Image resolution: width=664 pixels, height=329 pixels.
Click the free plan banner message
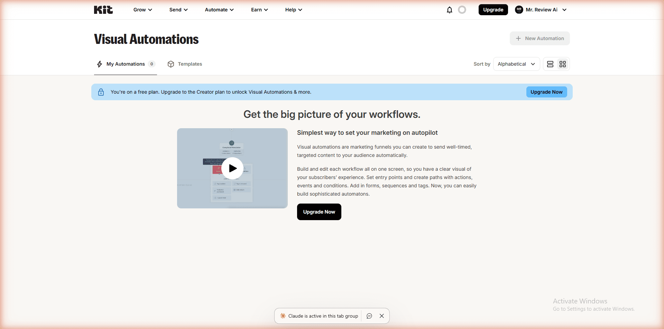211,92
